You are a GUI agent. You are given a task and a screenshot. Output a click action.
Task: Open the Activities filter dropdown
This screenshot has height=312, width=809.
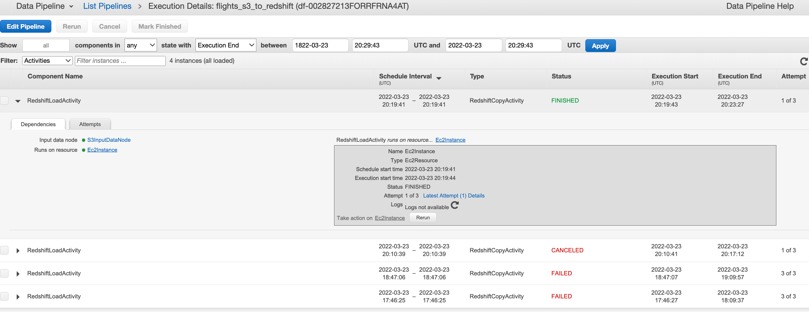(47, 61)
